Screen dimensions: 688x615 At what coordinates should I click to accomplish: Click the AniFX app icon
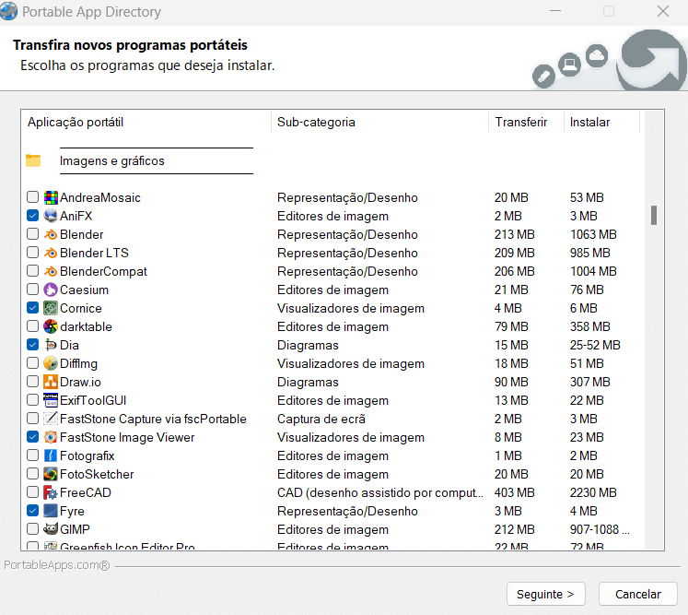pyautogui.click(x=51, y=216)
